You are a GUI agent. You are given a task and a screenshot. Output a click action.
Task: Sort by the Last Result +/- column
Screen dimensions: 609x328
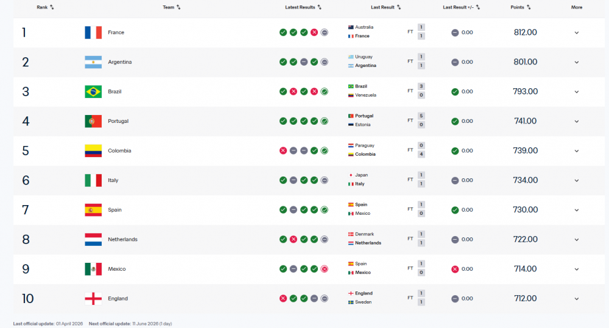461,7
